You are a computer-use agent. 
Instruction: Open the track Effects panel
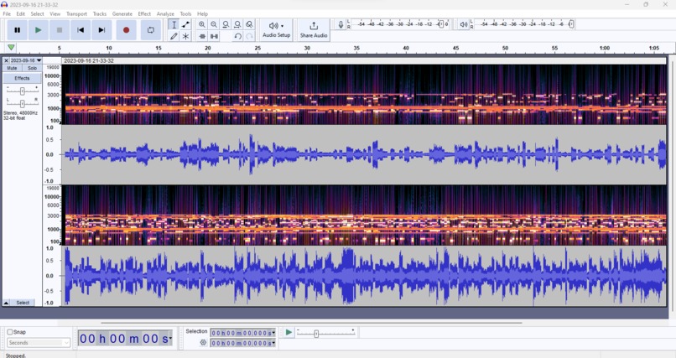click(x=23, y=79)
